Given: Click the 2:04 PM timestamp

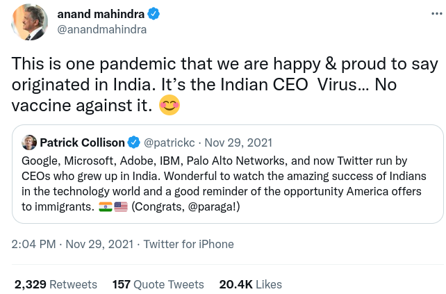Looking at the screenshot, I should pyautogui.click(x=33, y=244).
